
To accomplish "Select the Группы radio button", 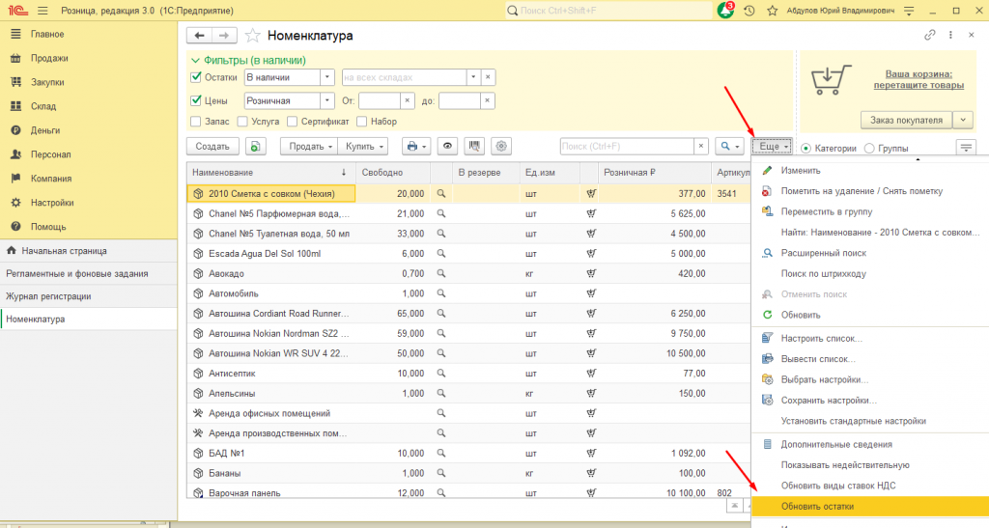I will (869, 149).
